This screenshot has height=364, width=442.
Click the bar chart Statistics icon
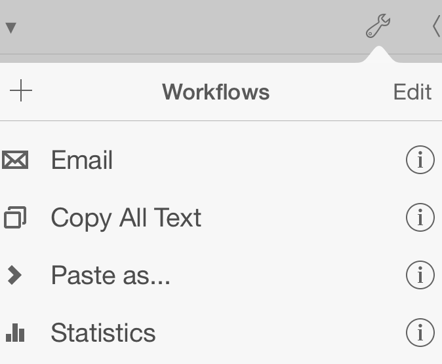pos(15,333)
